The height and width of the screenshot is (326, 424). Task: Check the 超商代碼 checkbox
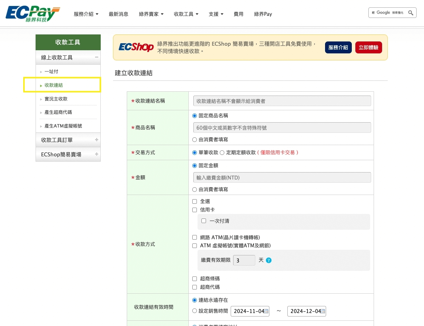tap(194, 287)
